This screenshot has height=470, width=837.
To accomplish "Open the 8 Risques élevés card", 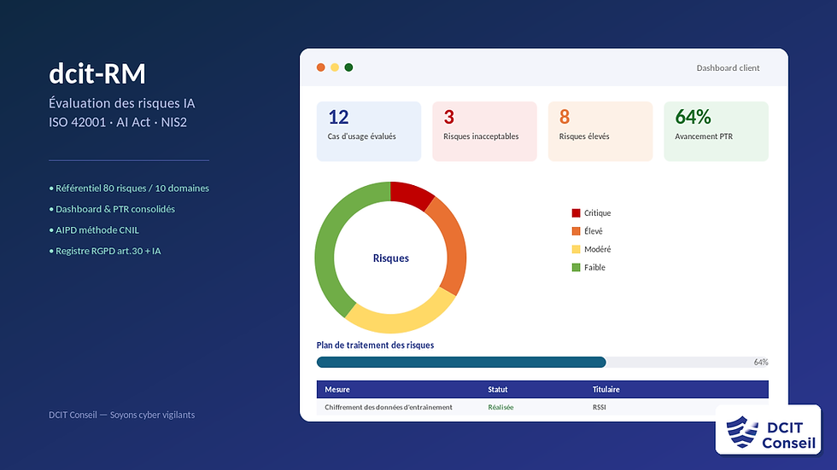I will coord(600,131).
